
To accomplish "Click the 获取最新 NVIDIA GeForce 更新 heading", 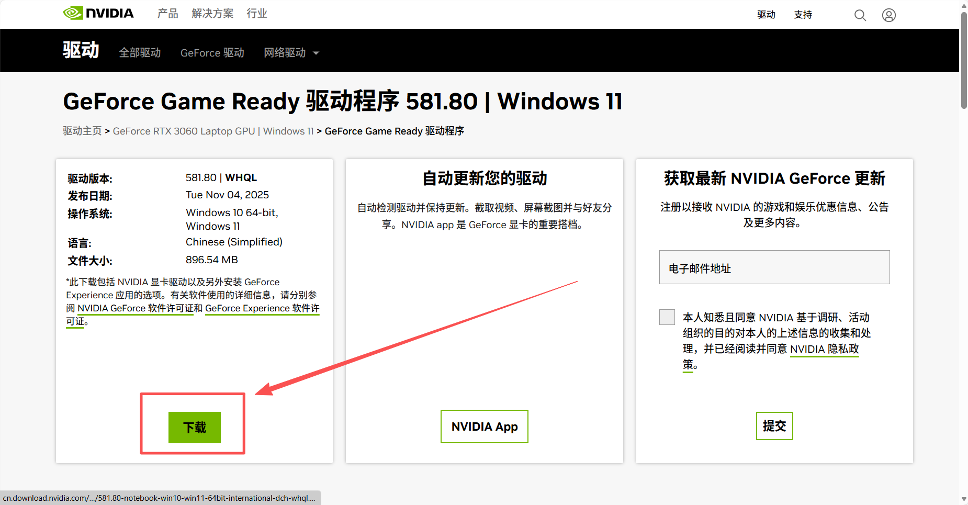I will click(774, 178).
